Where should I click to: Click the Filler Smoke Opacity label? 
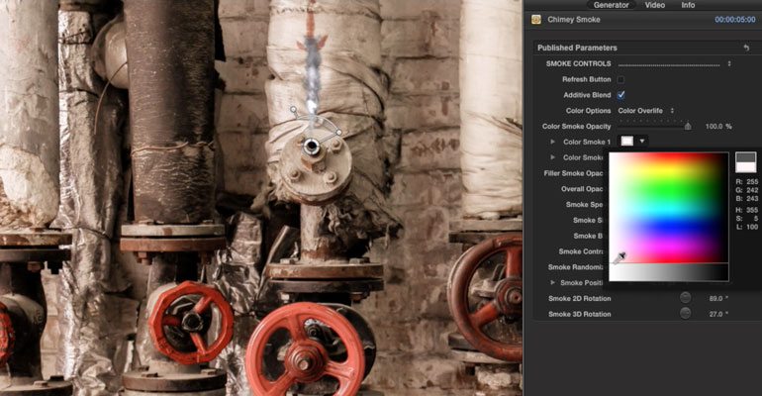[x=573, y=173]
